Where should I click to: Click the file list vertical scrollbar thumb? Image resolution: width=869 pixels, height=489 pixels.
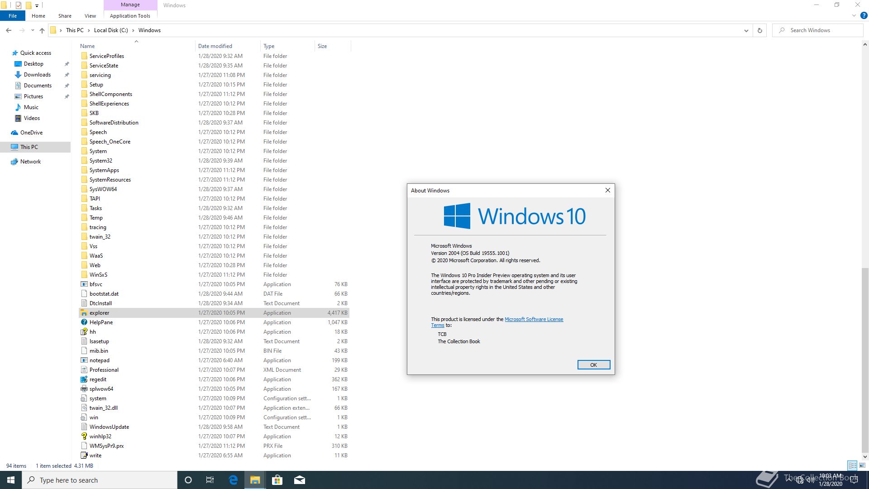point(865,360)
